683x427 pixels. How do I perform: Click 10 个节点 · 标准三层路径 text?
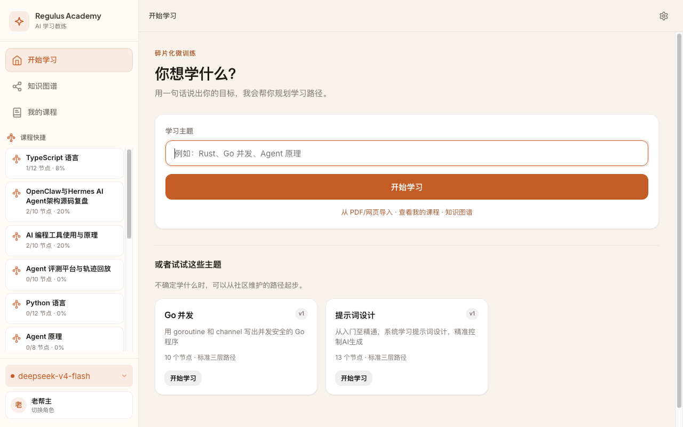coord(200,358)
